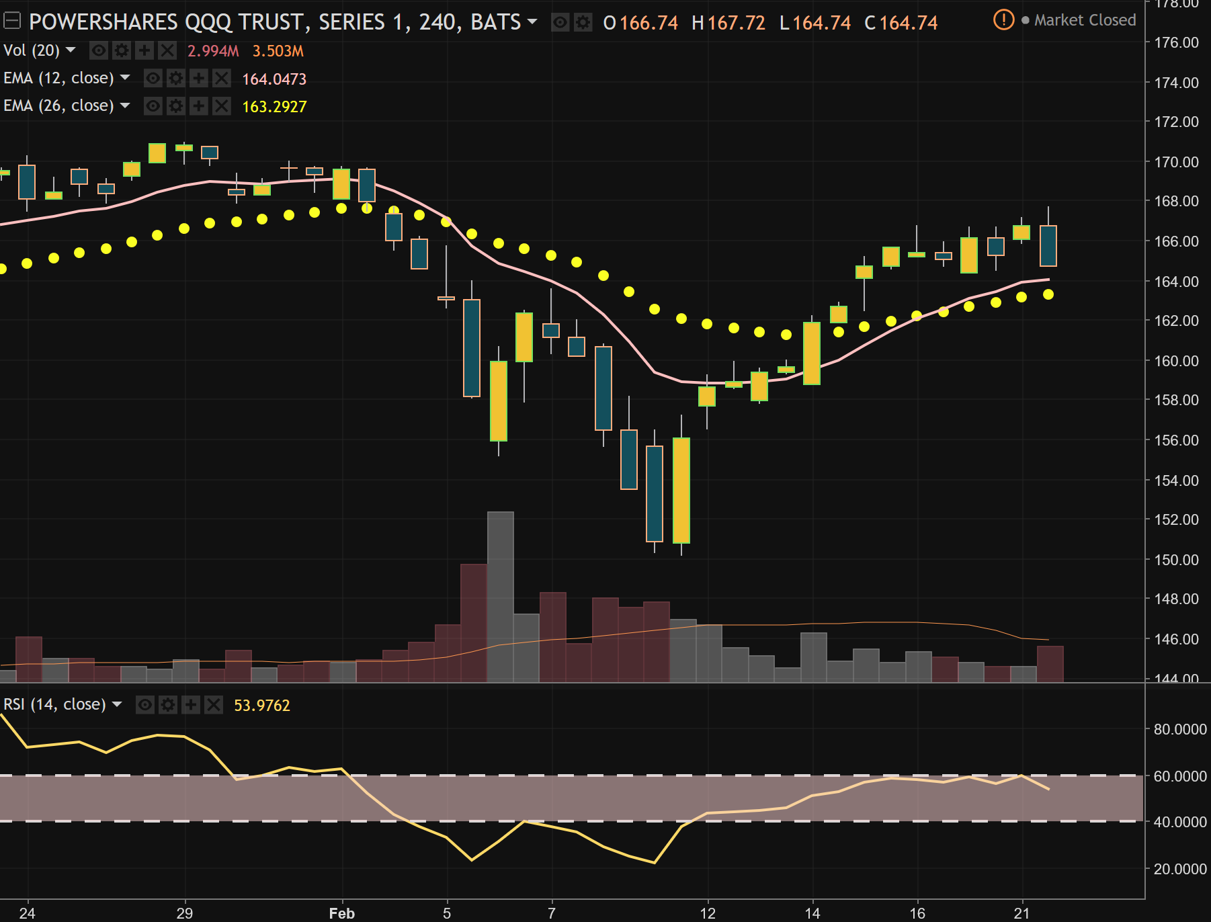Screen dimensions: 1211x922
Task: Hide RSI (14, close) with eye icon
Action: 145,704
